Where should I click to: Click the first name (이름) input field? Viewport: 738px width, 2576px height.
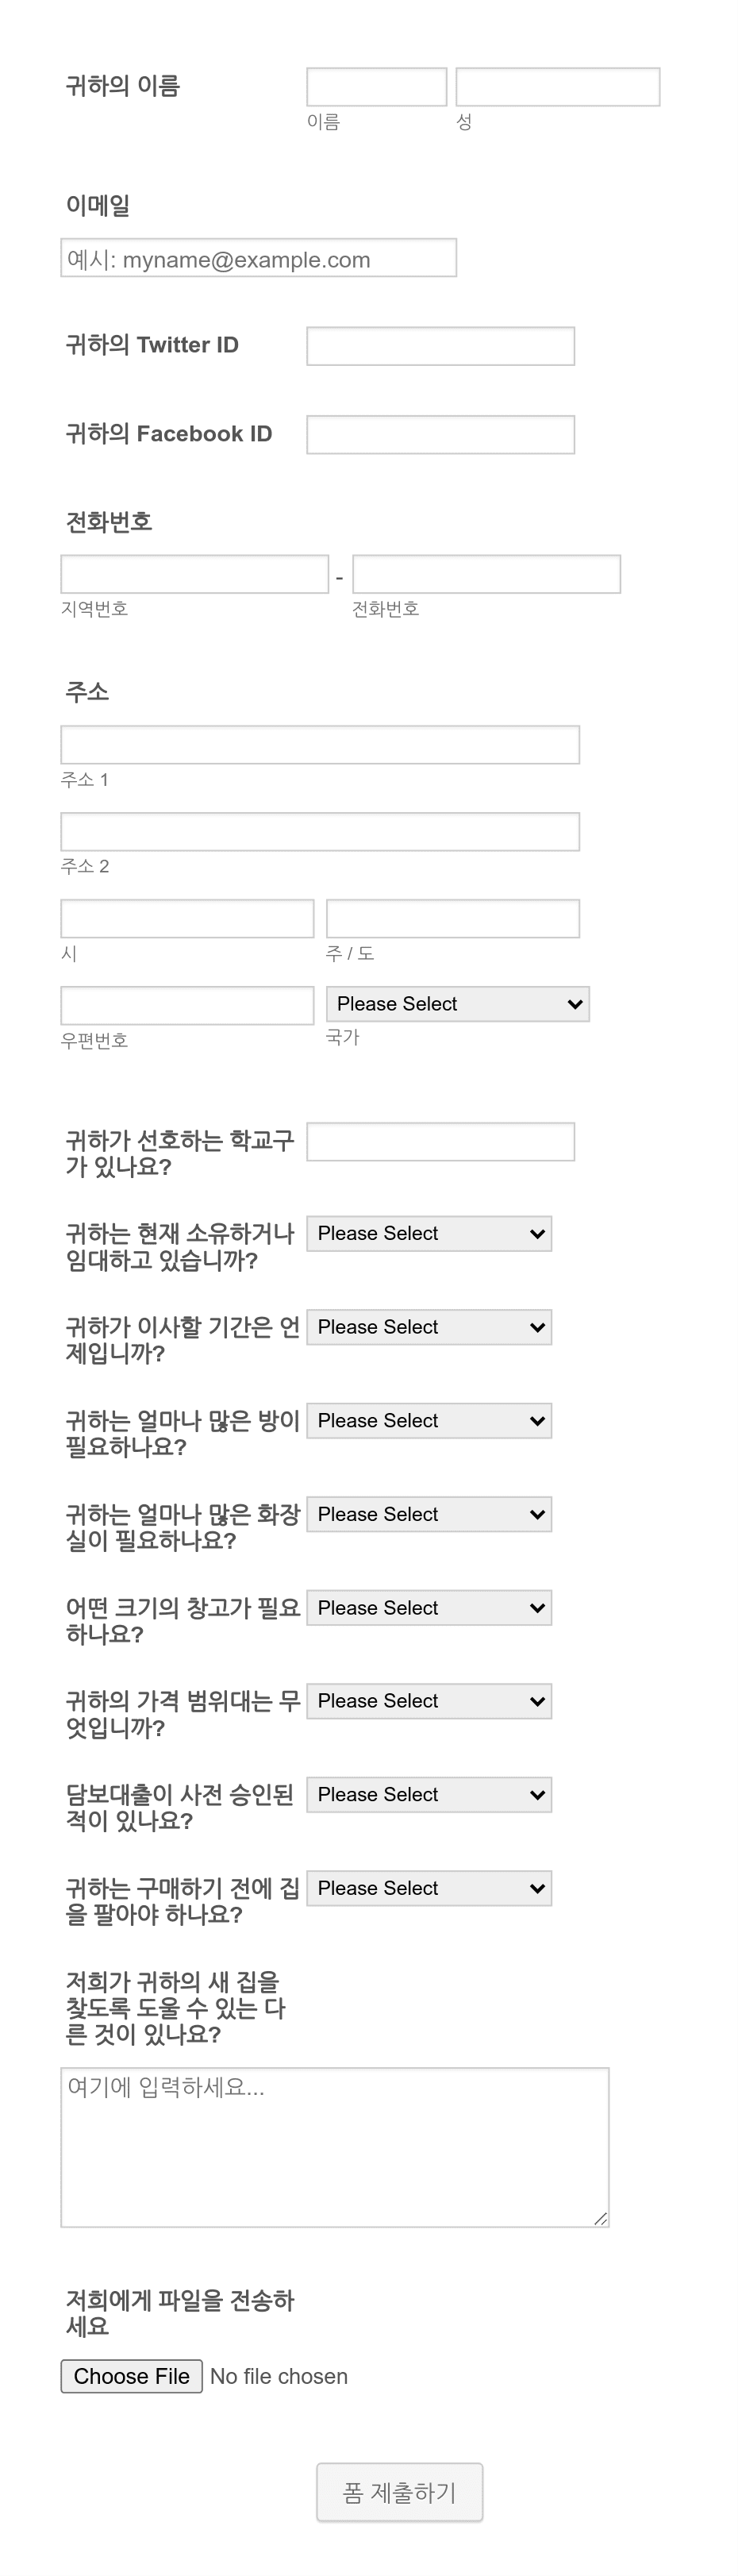[376, 87]
